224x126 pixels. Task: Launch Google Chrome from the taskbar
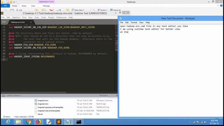click(x=29, y=122)
